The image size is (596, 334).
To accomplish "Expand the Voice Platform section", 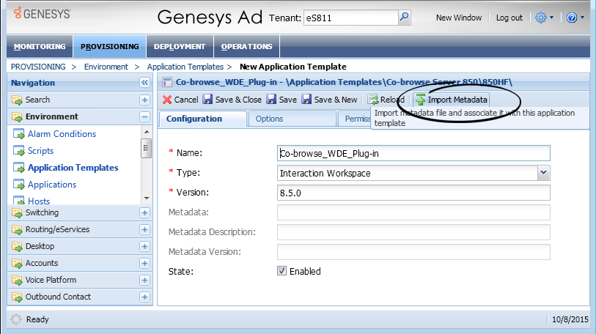I will pyautogui.click(x=144, y=280).
